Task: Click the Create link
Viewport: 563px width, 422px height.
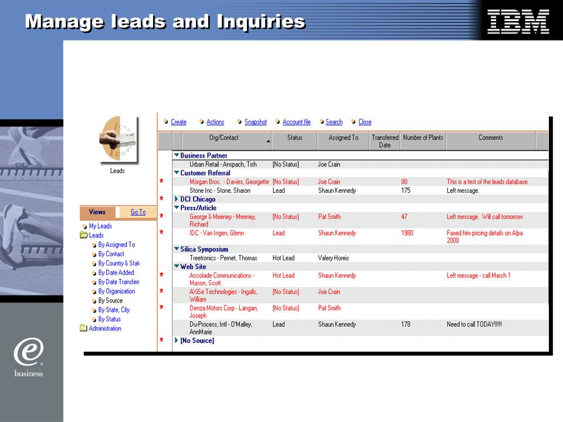Action: 178,122
